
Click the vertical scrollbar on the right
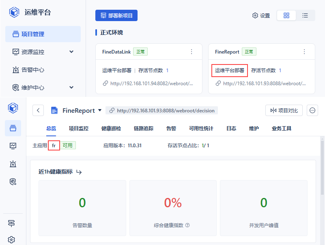point(322,168)
